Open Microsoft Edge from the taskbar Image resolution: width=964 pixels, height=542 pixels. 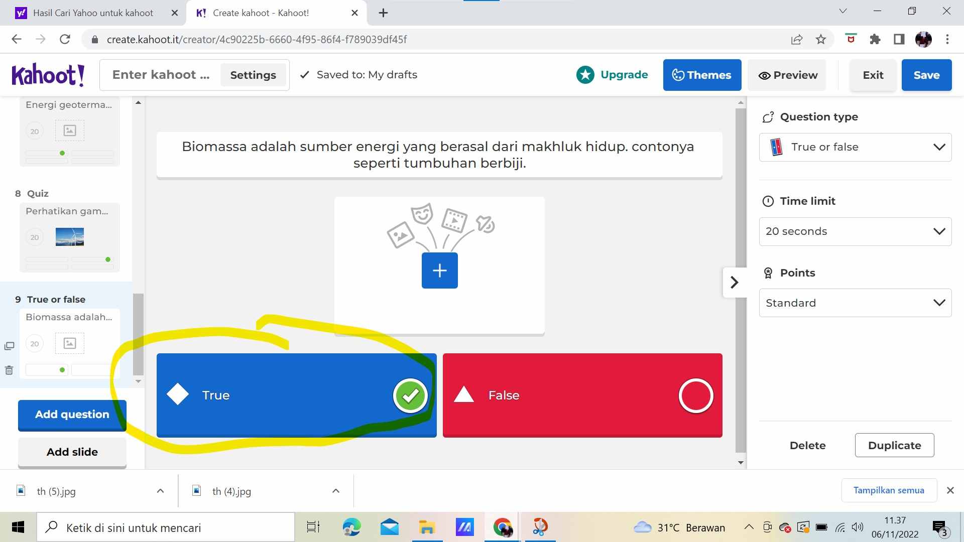point(351,527)
